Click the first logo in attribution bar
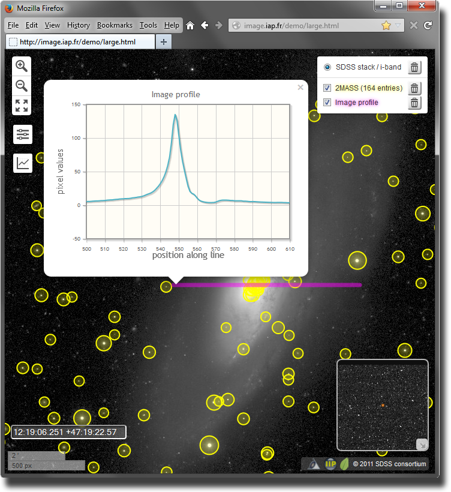This screenshot has height=492, width=451. point(313,464)
